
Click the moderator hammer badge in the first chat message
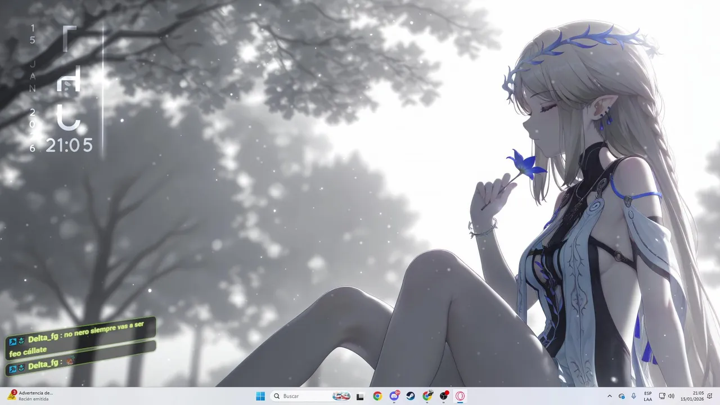(x=13, y=341)
